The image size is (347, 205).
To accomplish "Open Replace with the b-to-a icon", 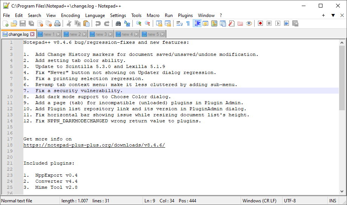I will tap(127, 23).
